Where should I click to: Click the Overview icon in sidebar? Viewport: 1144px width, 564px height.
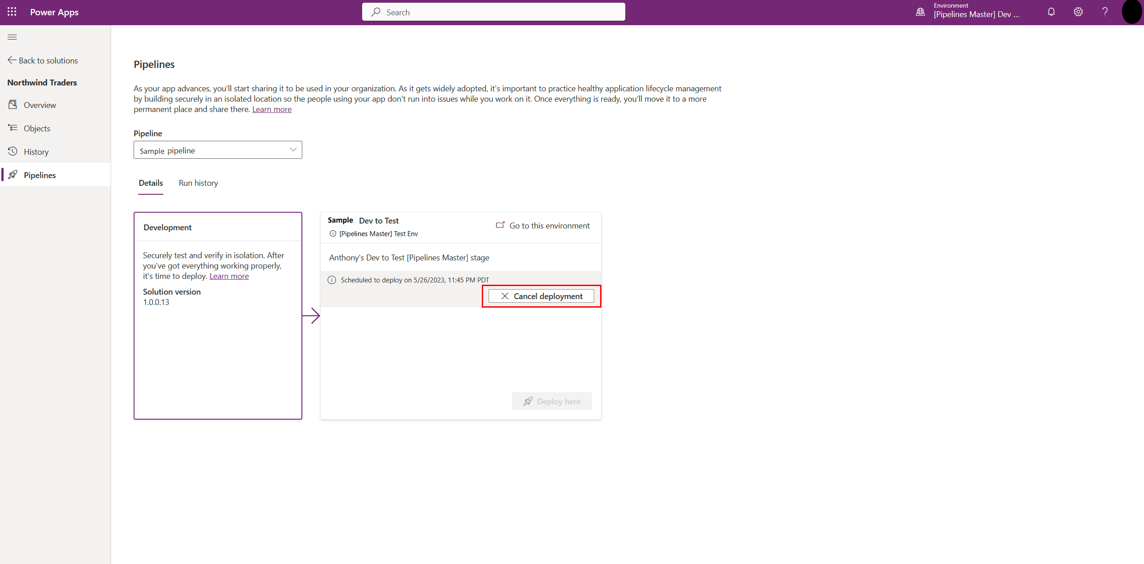tap(13, 104)
